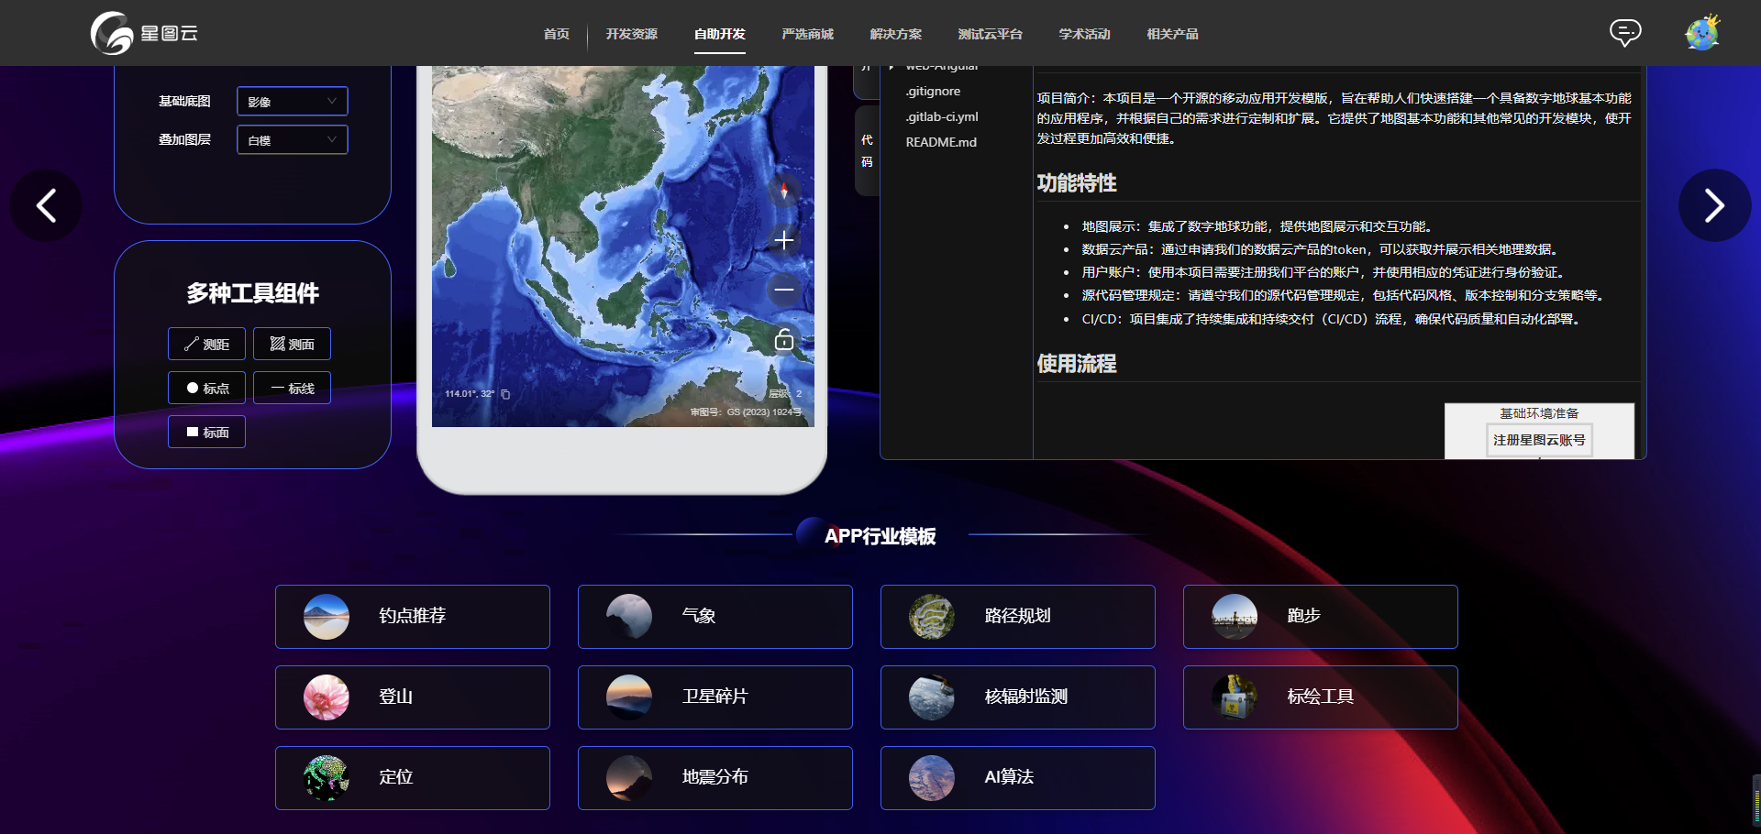The image size is (1761, 834).
Task: Open the 测试云平台 menu item
Action: [x=991, y=34]
